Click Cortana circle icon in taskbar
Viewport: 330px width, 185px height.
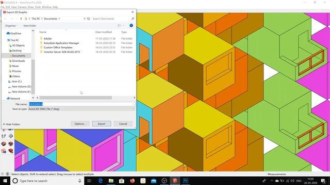(15, 180)
